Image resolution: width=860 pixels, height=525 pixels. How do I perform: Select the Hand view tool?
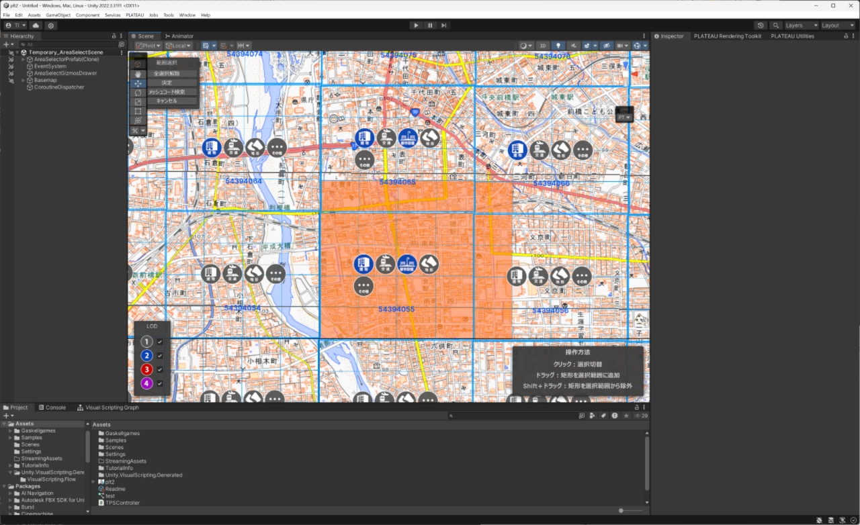[x=138, y=74]
